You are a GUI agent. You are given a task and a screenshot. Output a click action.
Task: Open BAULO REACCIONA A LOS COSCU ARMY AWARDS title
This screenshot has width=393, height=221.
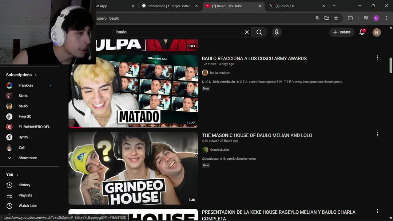tap(254, 58)
